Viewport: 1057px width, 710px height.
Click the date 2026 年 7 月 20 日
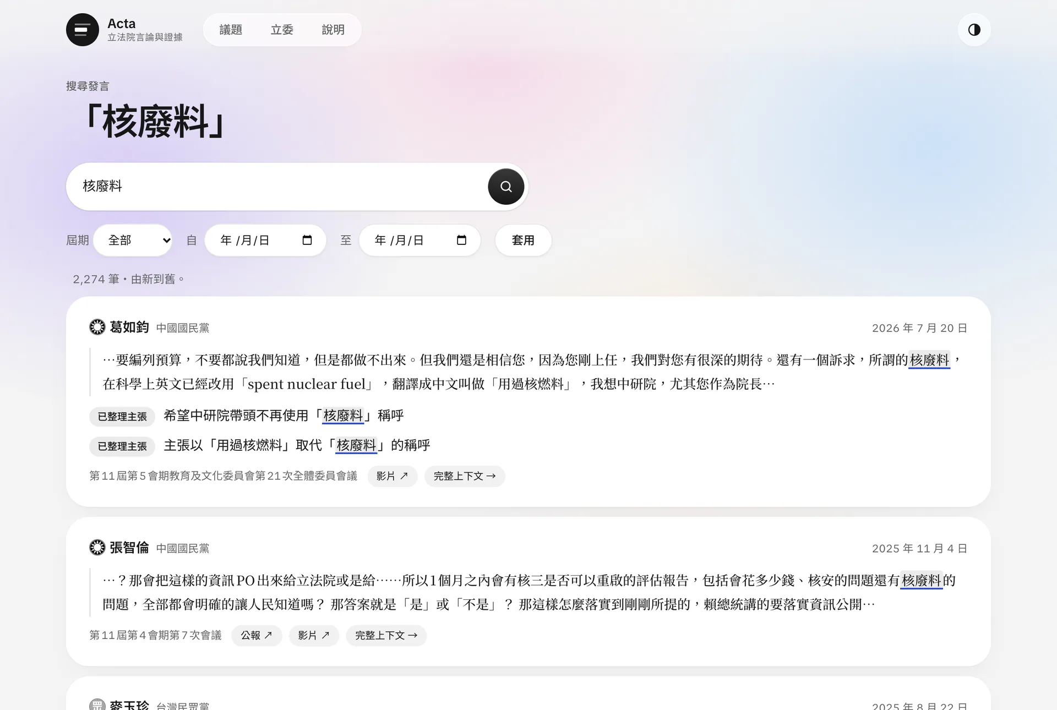919,328
